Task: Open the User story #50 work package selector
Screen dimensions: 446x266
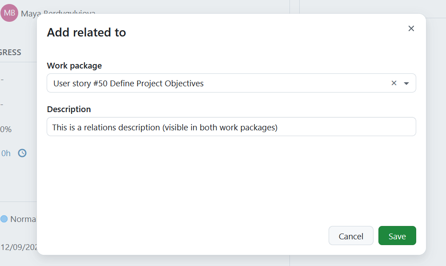Action: [218, 83]
